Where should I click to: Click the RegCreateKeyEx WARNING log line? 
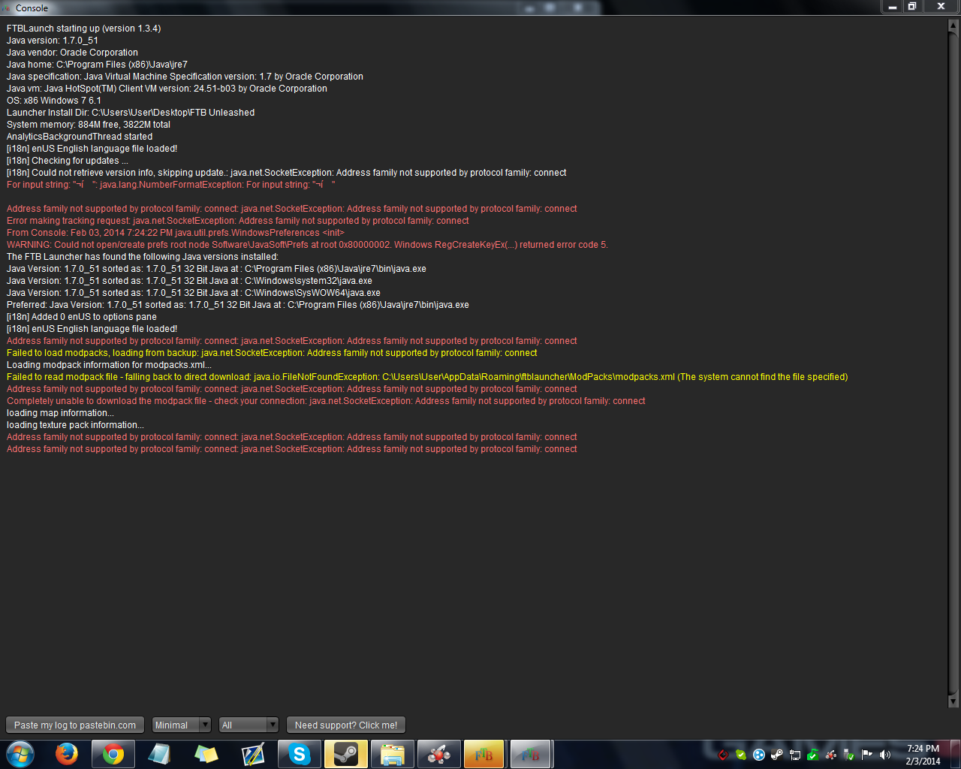(308, 245)
